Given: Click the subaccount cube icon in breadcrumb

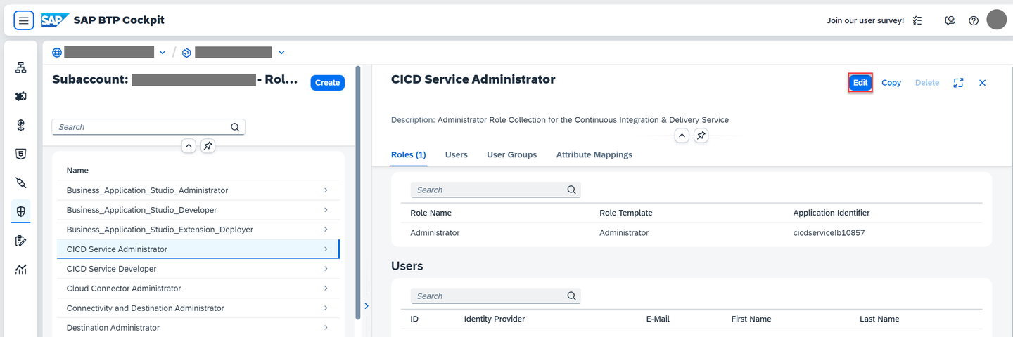Looking at the screenshot, I should [x=186, y=52].
